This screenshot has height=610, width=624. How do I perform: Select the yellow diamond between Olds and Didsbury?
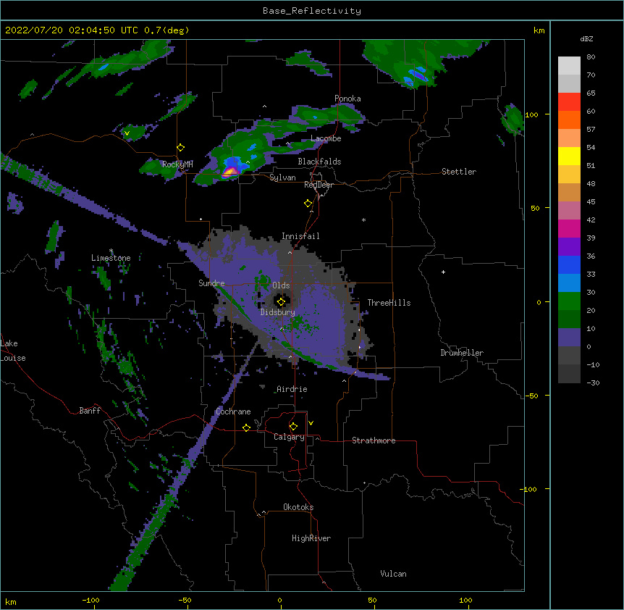tap(281, 302)
